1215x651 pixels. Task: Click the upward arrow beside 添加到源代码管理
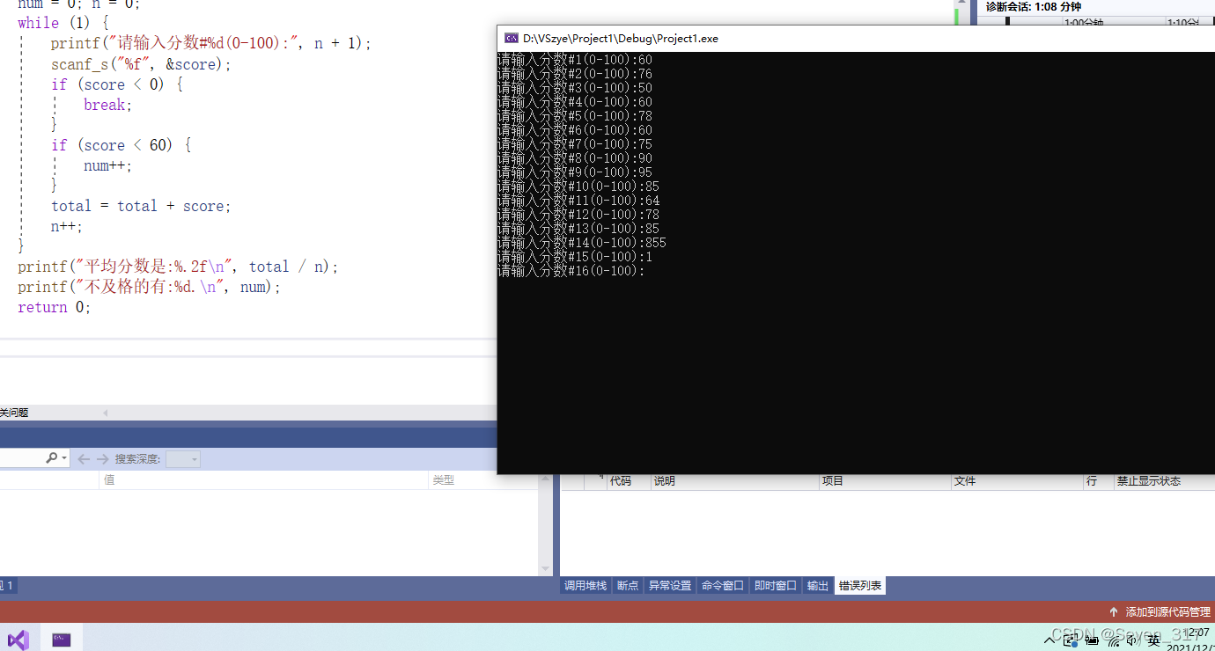pyautogui.click(x=1113, y=611)
